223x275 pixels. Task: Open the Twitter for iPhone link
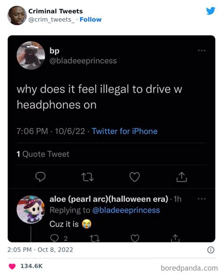pyautogui.click(x=125, y=131)
